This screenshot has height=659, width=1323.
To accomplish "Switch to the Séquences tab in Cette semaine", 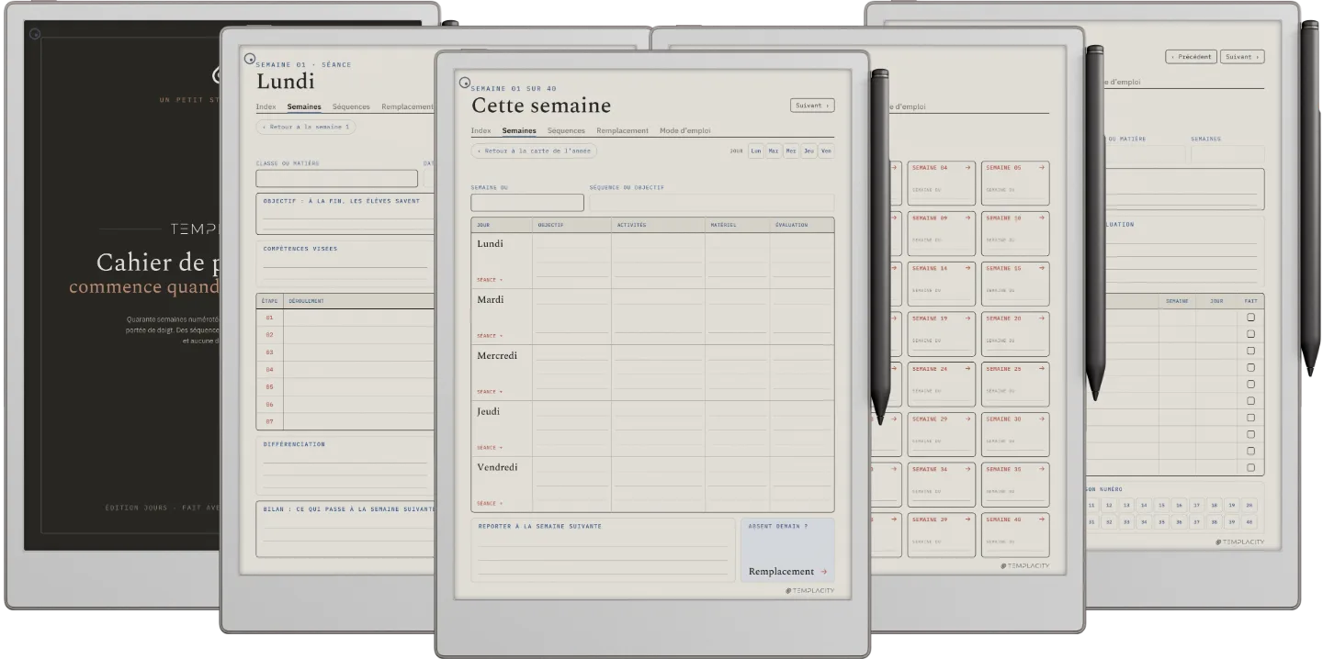I will 566,131.
